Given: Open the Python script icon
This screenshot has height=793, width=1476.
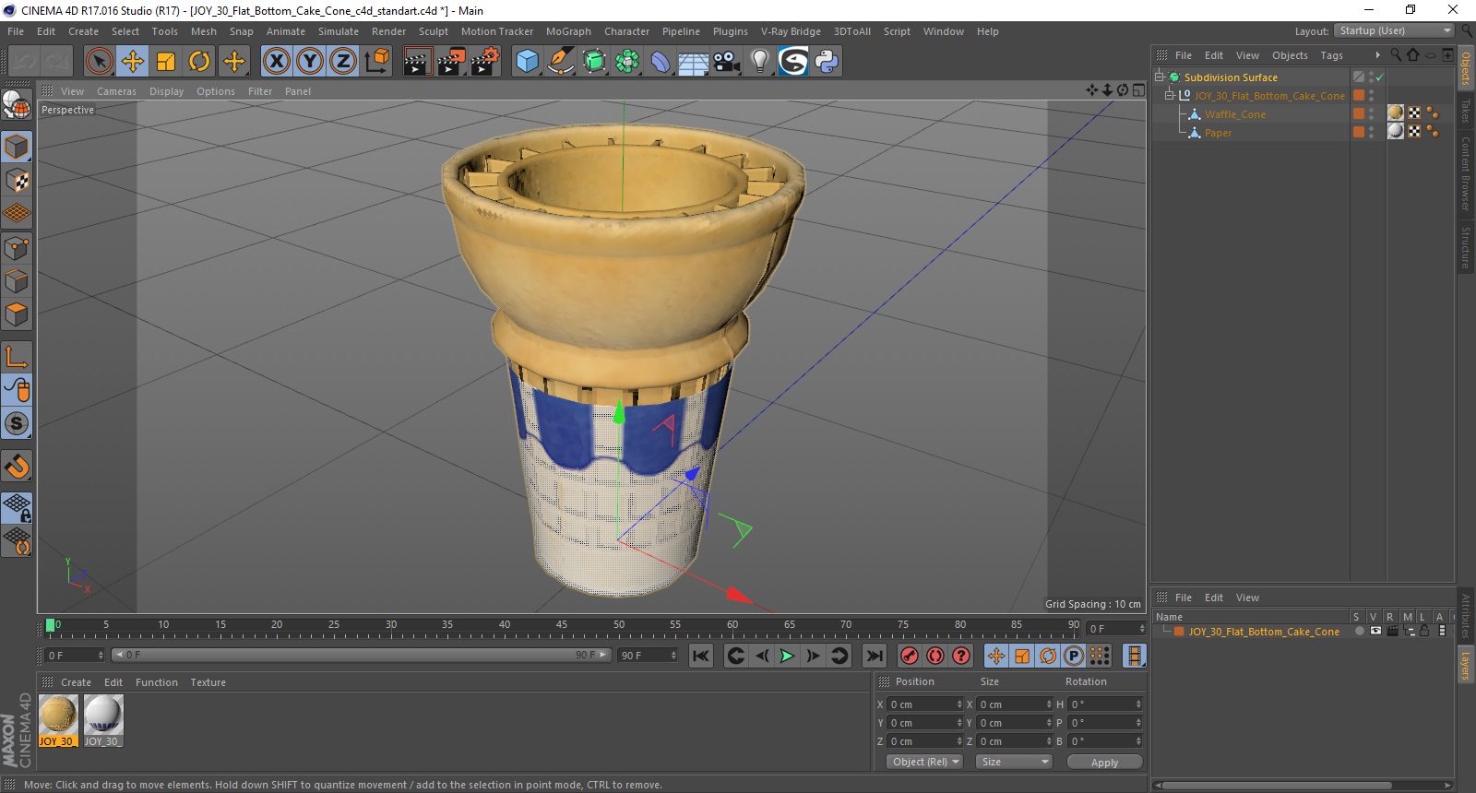Looking at the screenshot, I should pyautogui.click(x=827, y=62).
